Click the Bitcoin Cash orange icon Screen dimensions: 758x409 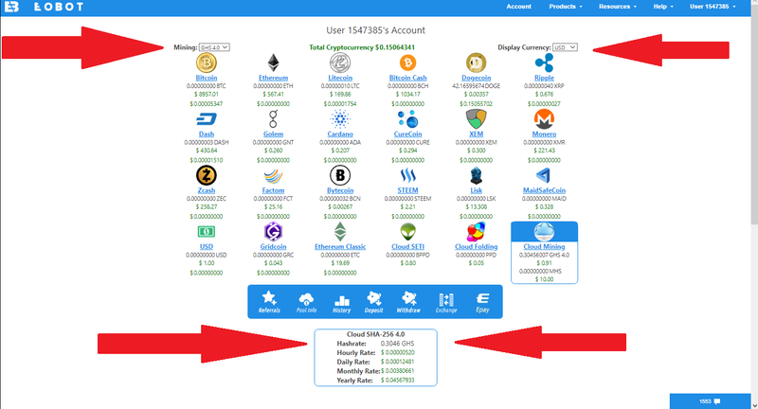click(x=408, y=62)
